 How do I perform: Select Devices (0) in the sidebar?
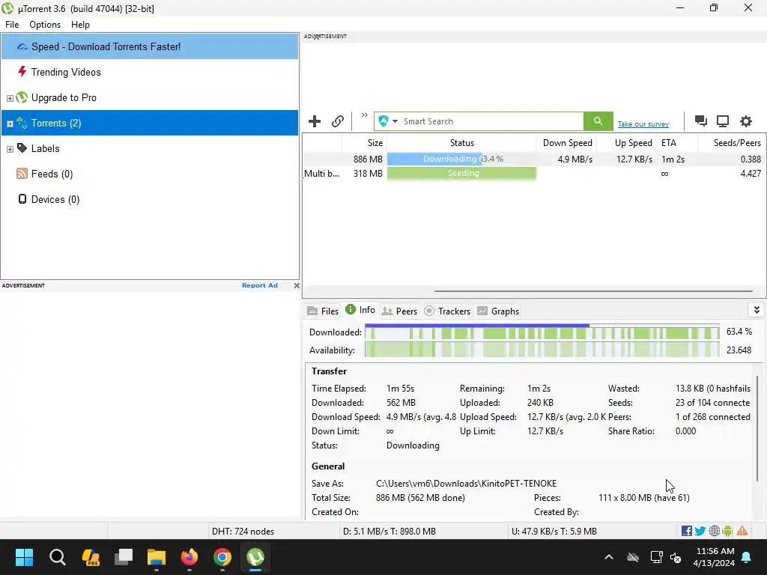[x=150, y=199]
